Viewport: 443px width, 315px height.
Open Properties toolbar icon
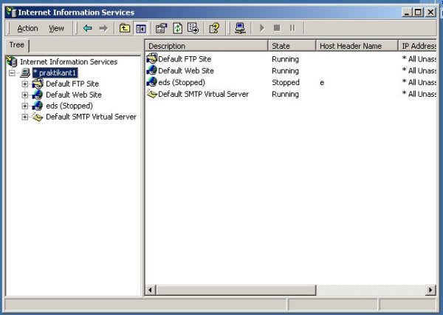162,28
